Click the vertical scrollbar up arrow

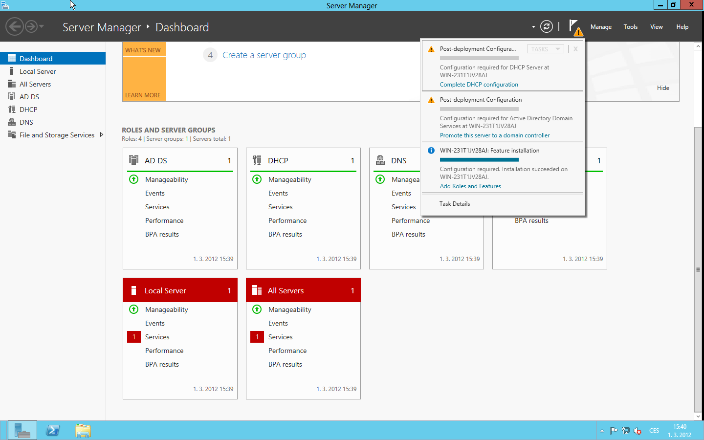coord(698,46)
